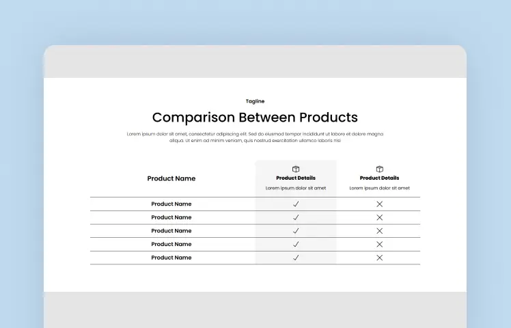This screenshot has width=511, height=328.
Task: Click the X mark in the second product row
Action: click(x=379, y=217)
